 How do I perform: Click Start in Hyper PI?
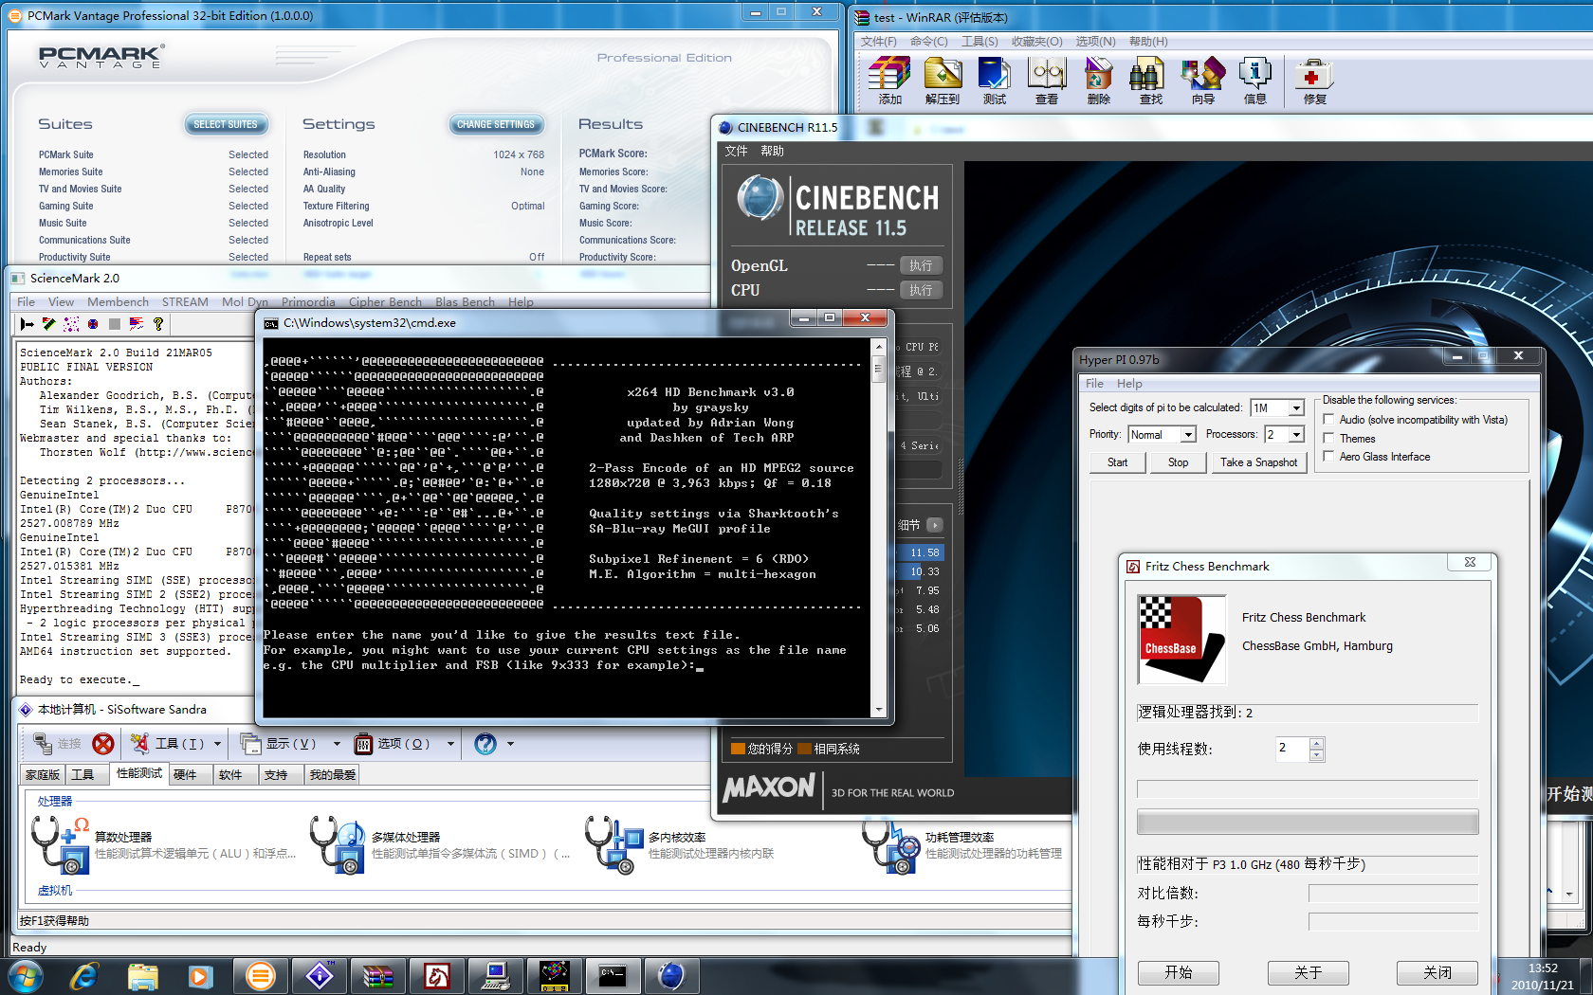1118,462
